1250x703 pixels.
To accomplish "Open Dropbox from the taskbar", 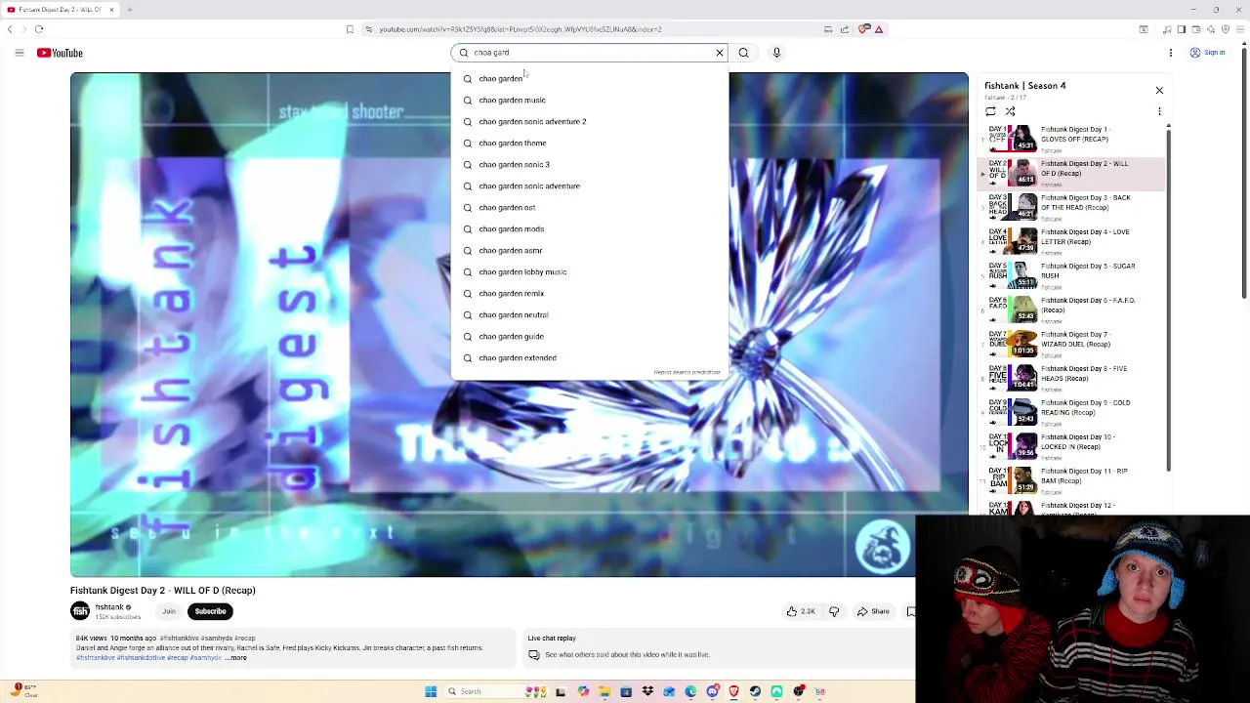I will pyautogui.click(x=647, y=691).
